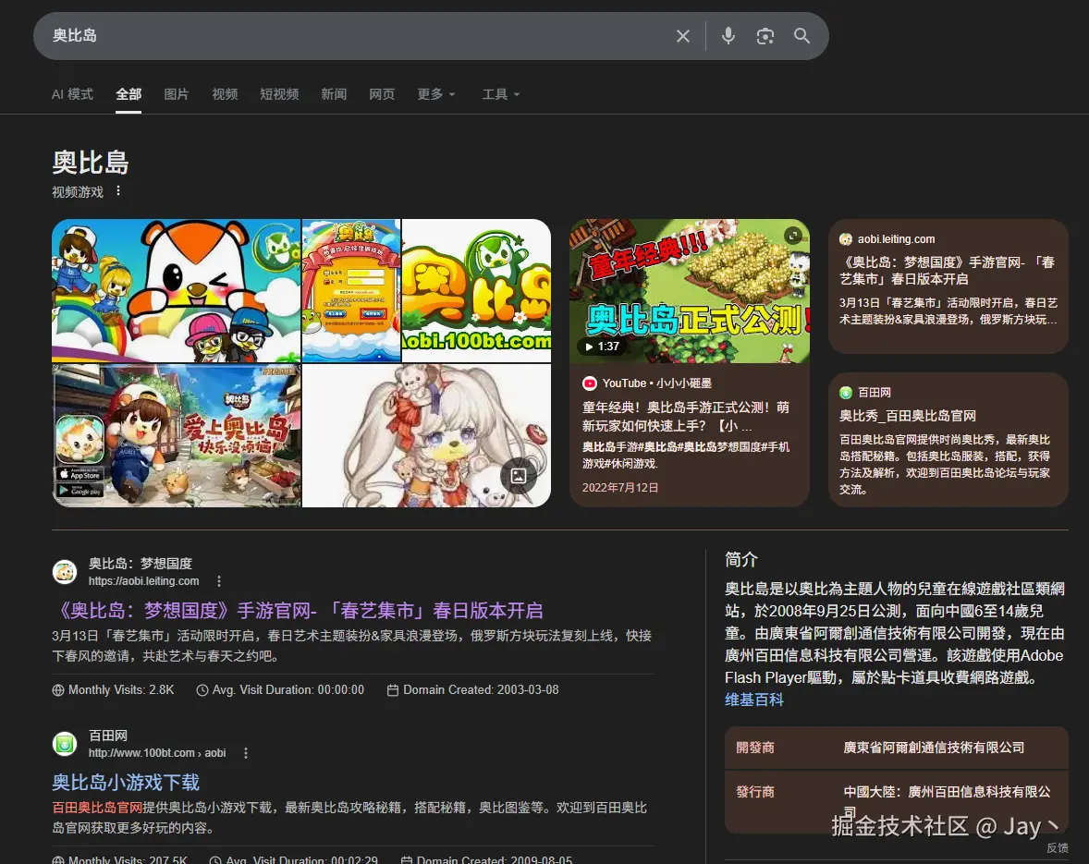Viewport: 1089px width, 864px height.
Task: Open the 爱上奥比岛 image thumbnail
Action: point(176,434)
